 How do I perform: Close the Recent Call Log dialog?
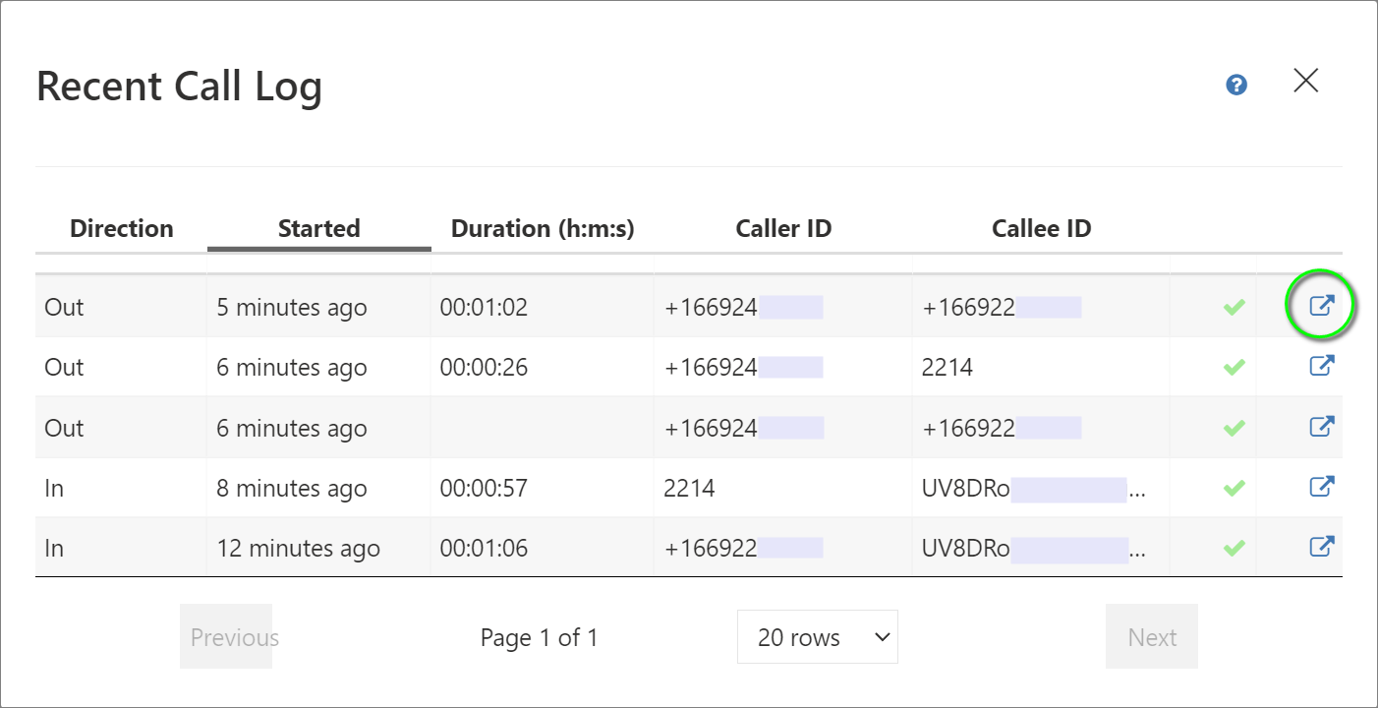tap(1305, 81)
